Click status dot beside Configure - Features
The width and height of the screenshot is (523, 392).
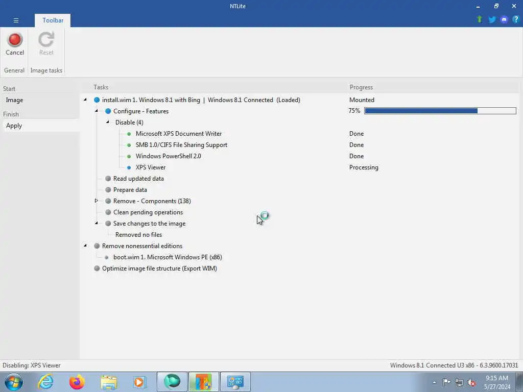pyautogui.click(x=108, y=111)
